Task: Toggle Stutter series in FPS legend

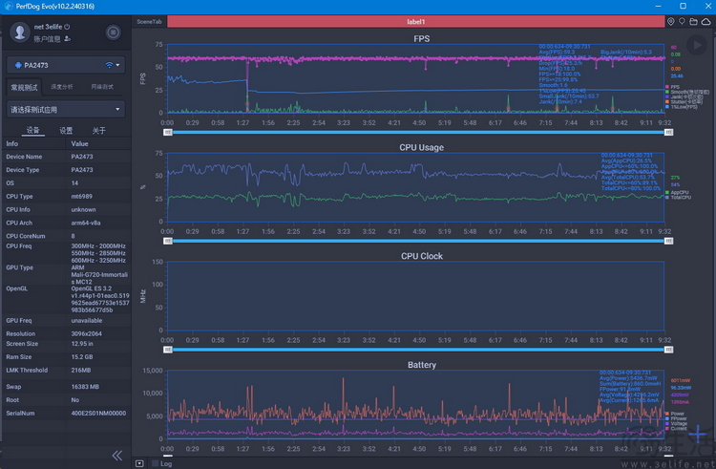Action: tap(684, 102)
